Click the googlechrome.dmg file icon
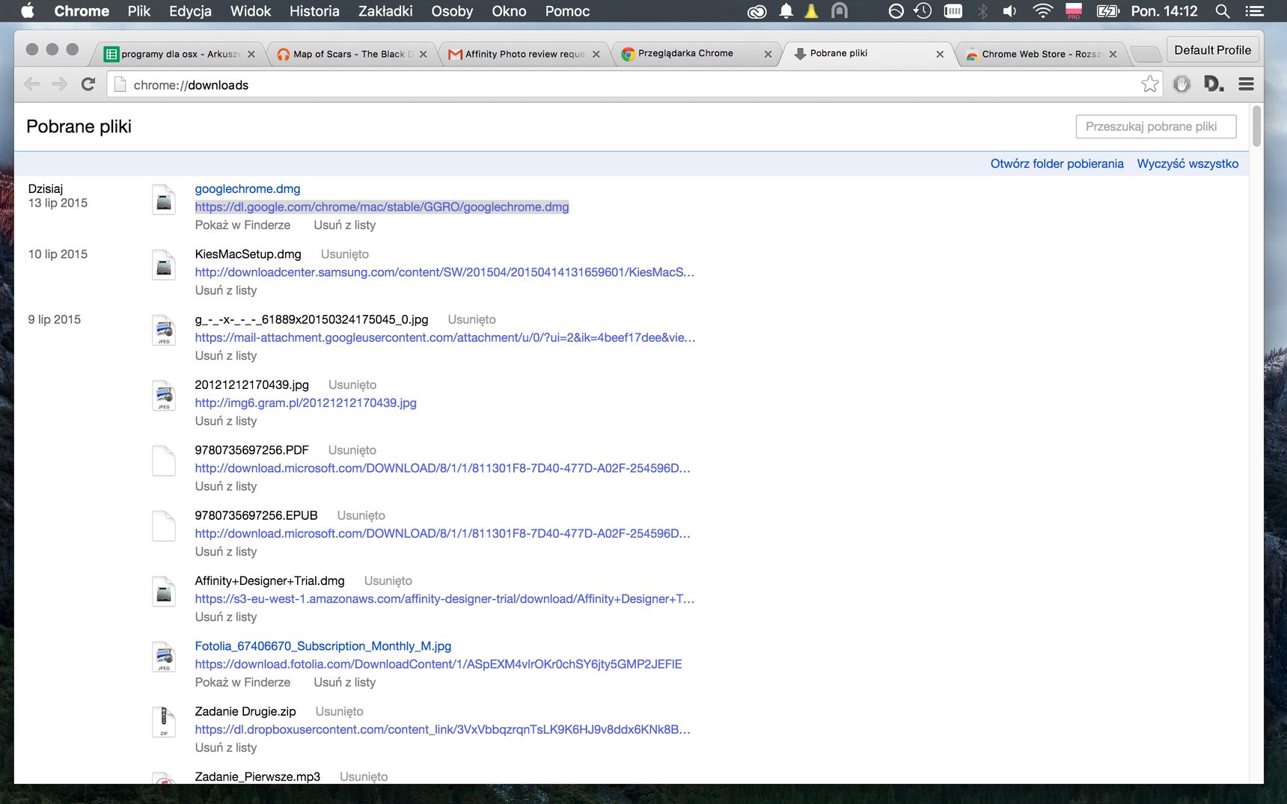The width and height of the screenshot is (1287, 804). [x=164, y=200]
